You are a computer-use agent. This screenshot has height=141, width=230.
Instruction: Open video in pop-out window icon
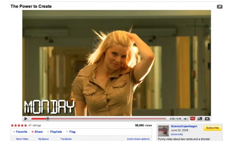tap(220, 7)
